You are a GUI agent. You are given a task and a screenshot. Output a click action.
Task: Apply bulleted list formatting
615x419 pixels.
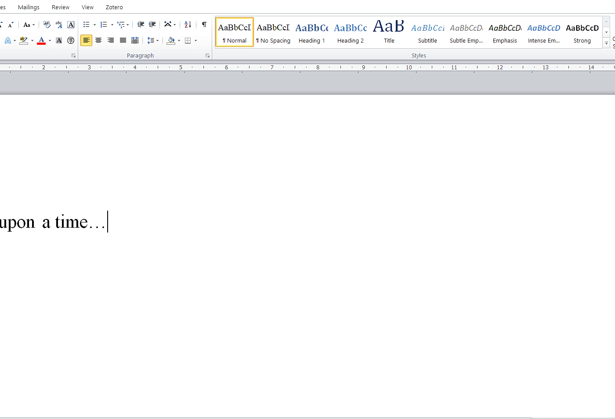86,25
